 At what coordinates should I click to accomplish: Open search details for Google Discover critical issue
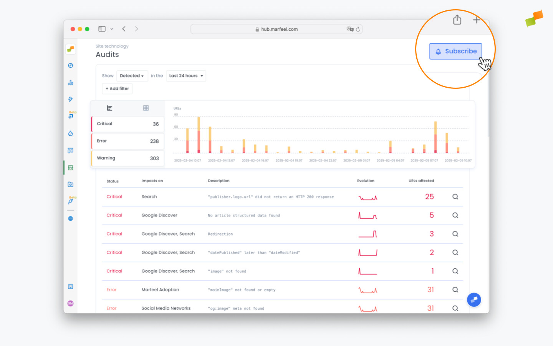click(x=455, y=215)
